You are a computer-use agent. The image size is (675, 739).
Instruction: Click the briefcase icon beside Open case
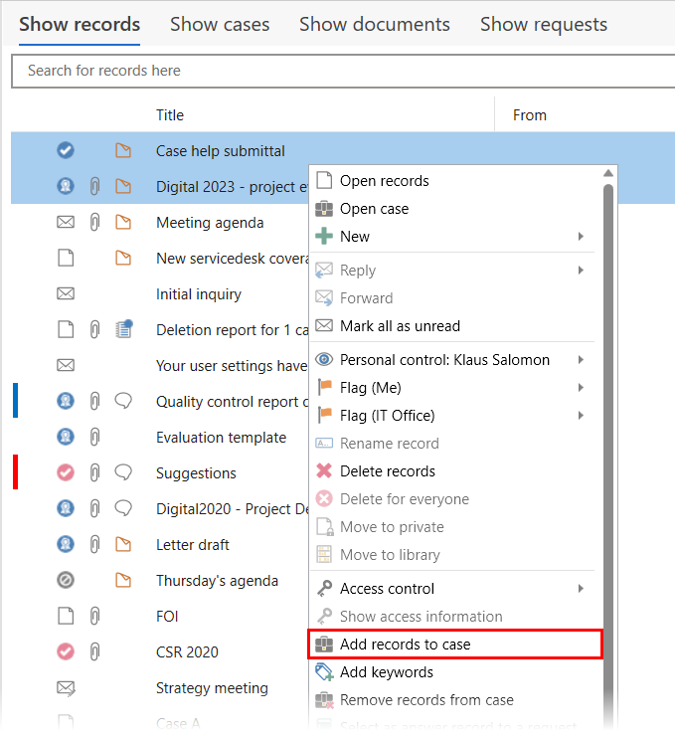pyautogui.click(x=324, y=208)
